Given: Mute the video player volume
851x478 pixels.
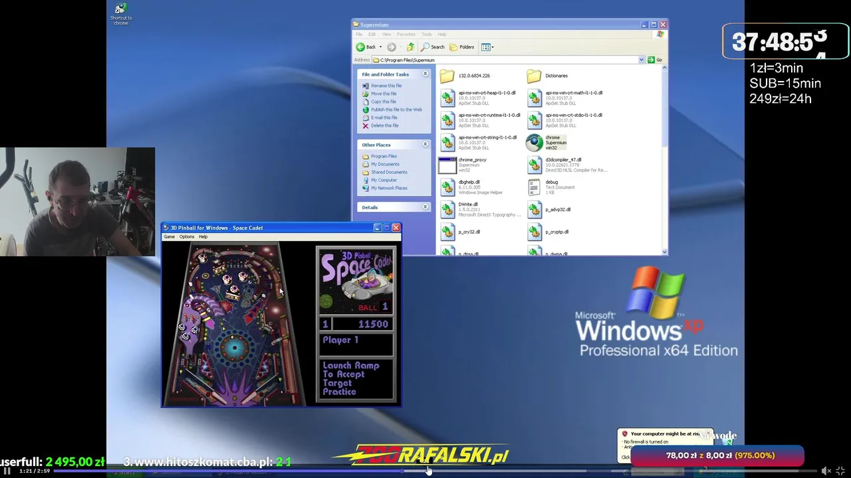Looking at the screenshot, I should 826,471.
